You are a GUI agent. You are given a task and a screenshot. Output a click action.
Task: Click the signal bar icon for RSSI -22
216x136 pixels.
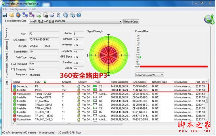point(95,86)
